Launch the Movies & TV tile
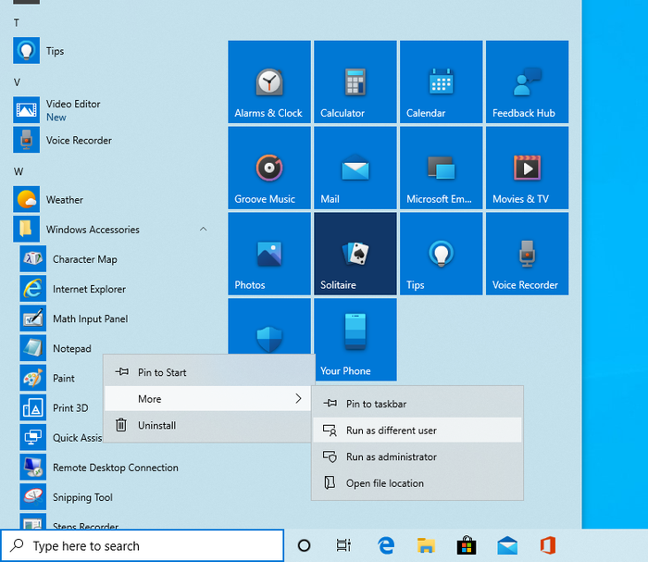The width and height of the screenshot is (648, 562). (527, 168)
